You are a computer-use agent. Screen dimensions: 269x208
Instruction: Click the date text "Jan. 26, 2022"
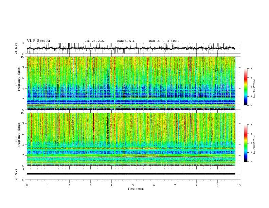pyautogui.click(x=95, y=41)
